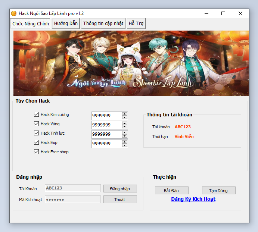
Task: Click the Tạm Dừng button
Action: (x=218, y=191)
